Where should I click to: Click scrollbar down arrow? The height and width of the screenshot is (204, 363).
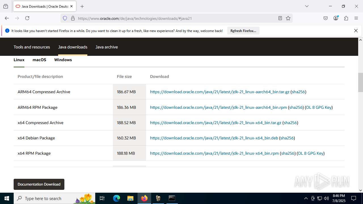[x=360, y=190]
